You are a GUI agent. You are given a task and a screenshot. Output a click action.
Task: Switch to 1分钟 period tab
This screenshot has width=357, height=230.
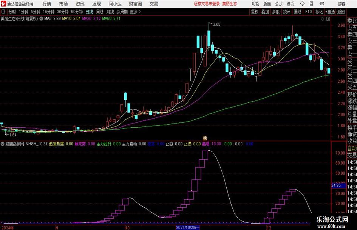pos(23,12)
